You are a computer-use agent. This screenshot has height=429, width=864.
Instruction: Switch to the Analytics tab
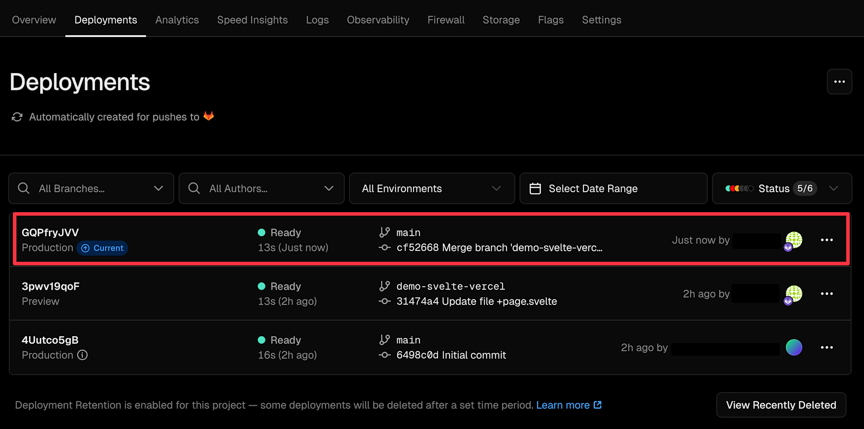[177, 20]
